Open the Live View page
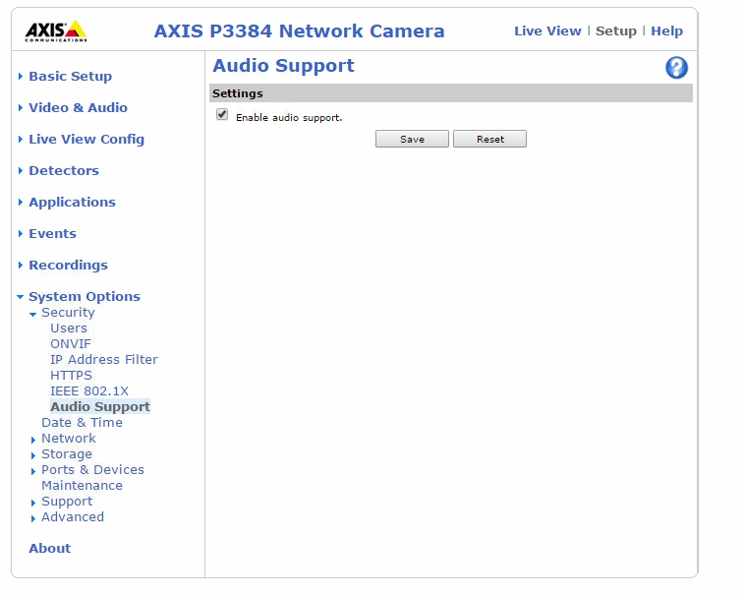 pos(547,30)
